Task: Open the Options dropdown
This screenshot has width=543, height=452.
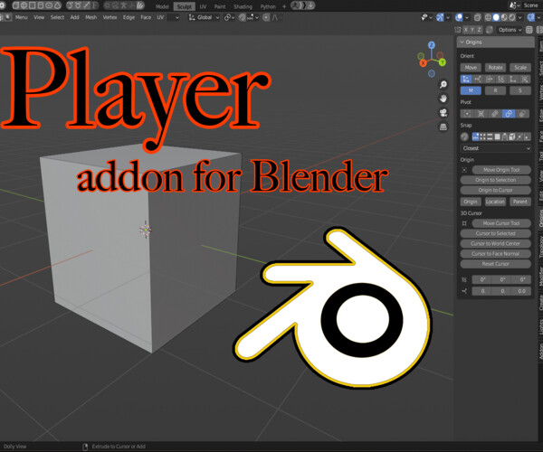Action: point(510,30)
